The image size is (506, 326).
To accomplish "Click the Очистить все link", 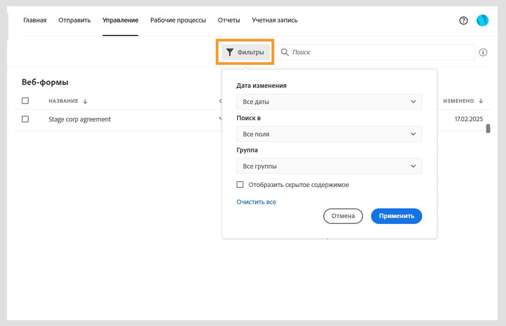I will coord(256,202).
